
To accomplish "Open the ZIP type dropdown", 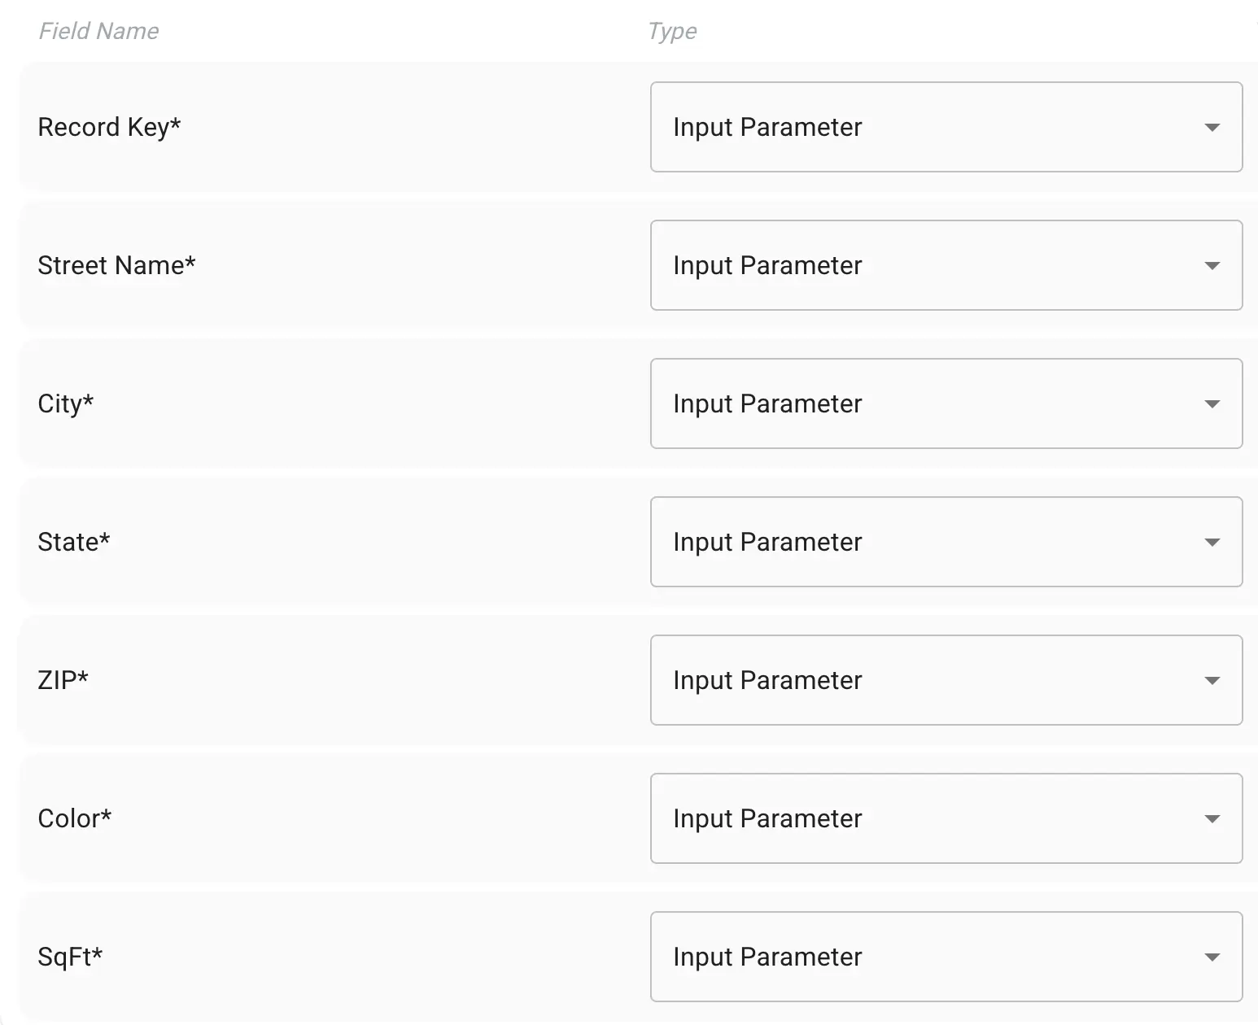I will pos(946,681).
